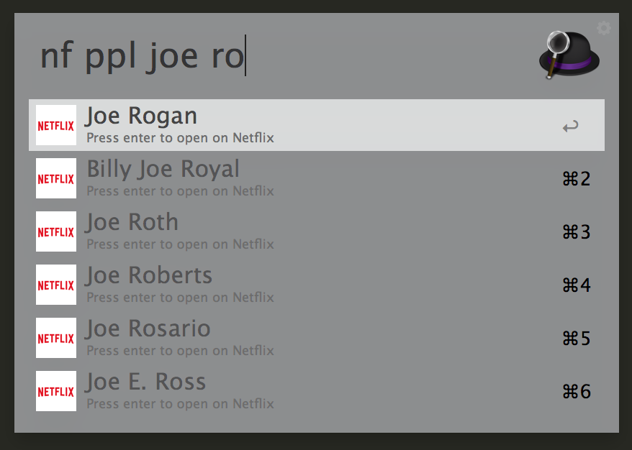Click Netflix icon beside Joe Rosario

pyautogui.click(x=56, y=338)
